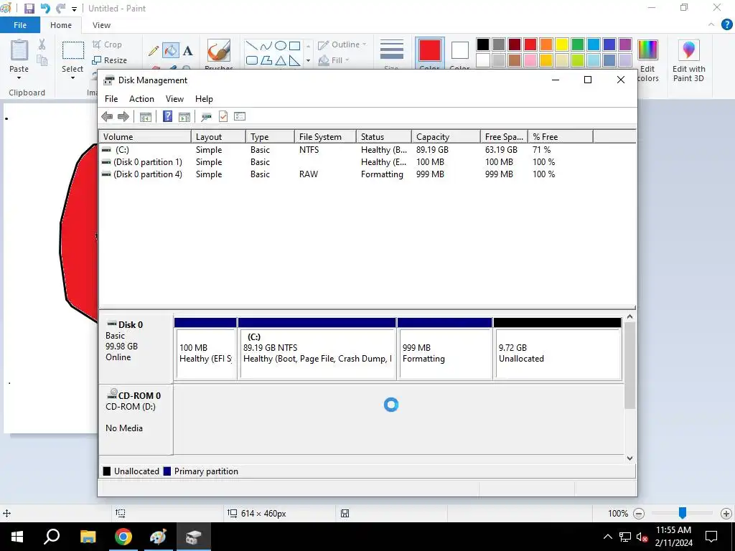This screenshot has width=735, height=551.
Task: Click the zoom in plus button
Action: coord(726,514)
